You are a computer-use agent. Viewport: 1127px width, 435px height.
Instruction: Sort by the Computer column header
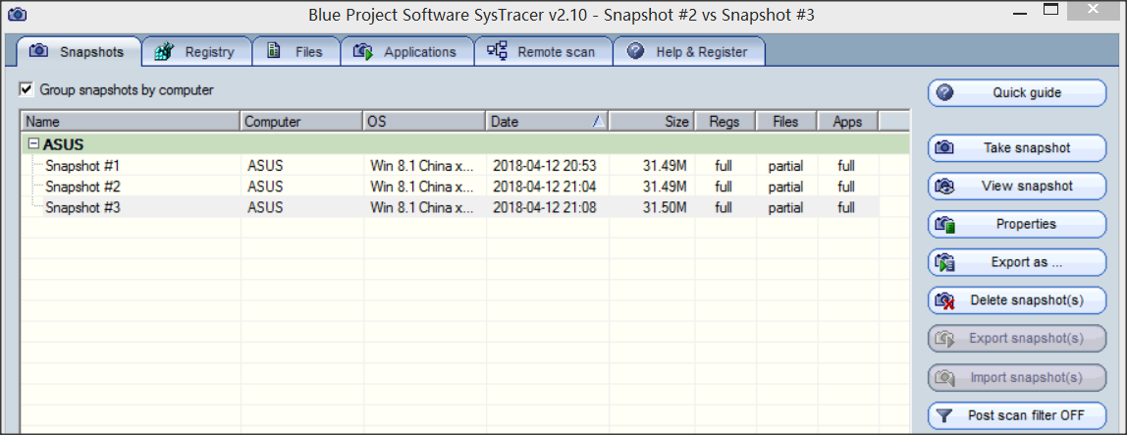(x=302, y=122)
